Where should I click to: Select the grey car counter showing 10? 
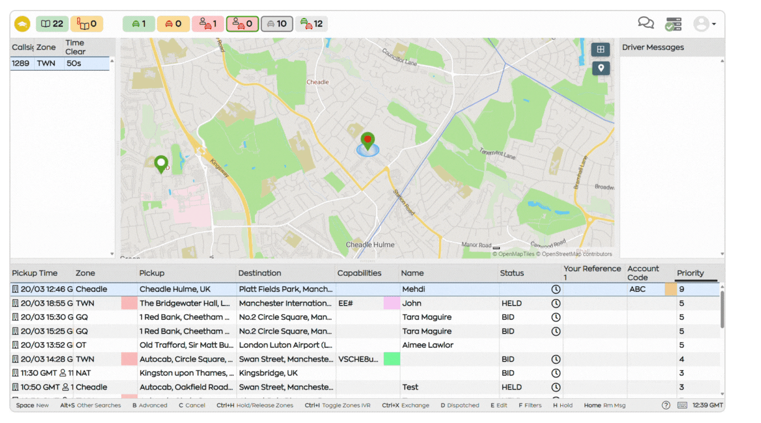(277, 24)
